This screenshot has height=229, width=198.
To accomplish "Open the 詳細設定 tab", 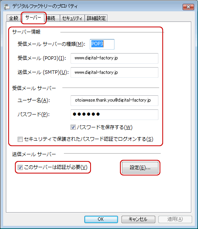I will 96,18.
